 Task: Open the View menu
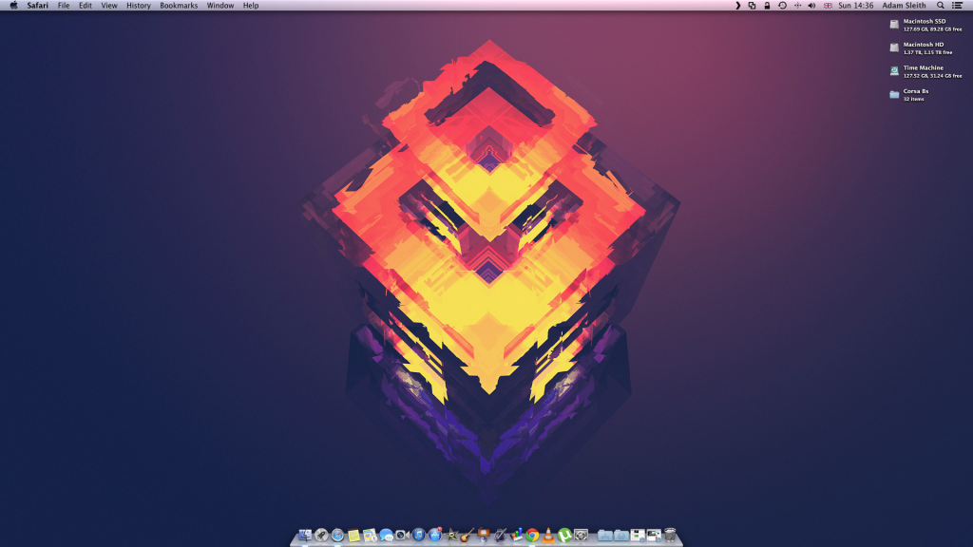(x=109, y=6)
